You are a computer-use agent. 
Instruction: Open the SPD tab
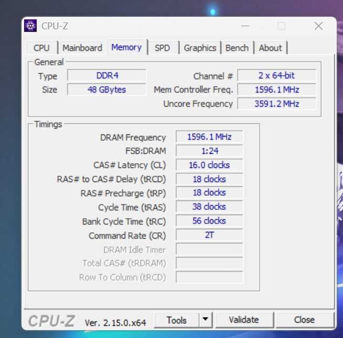click(162, 48)
